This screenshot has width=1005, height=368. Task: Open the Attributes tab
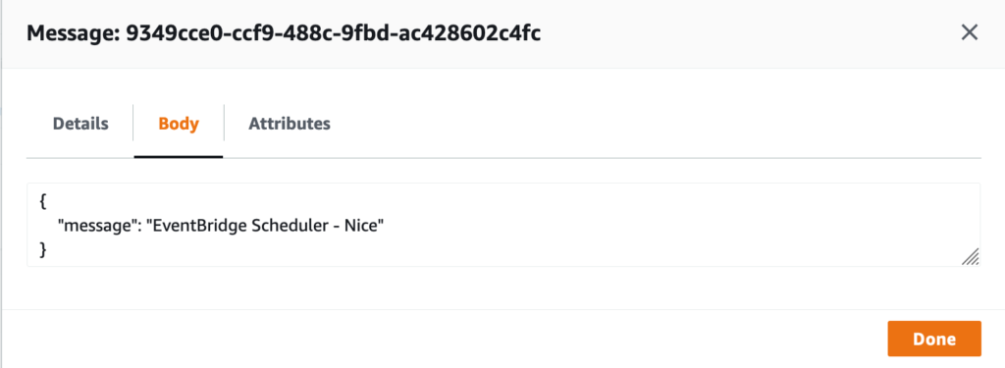pyautogui.click(x=290, y=123)
